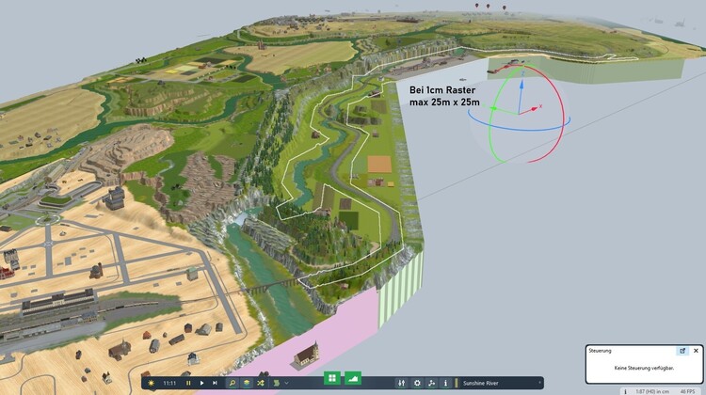706x395 pixels.
Task: Open the sliders adjustment panel
Action: pos(401,384)
